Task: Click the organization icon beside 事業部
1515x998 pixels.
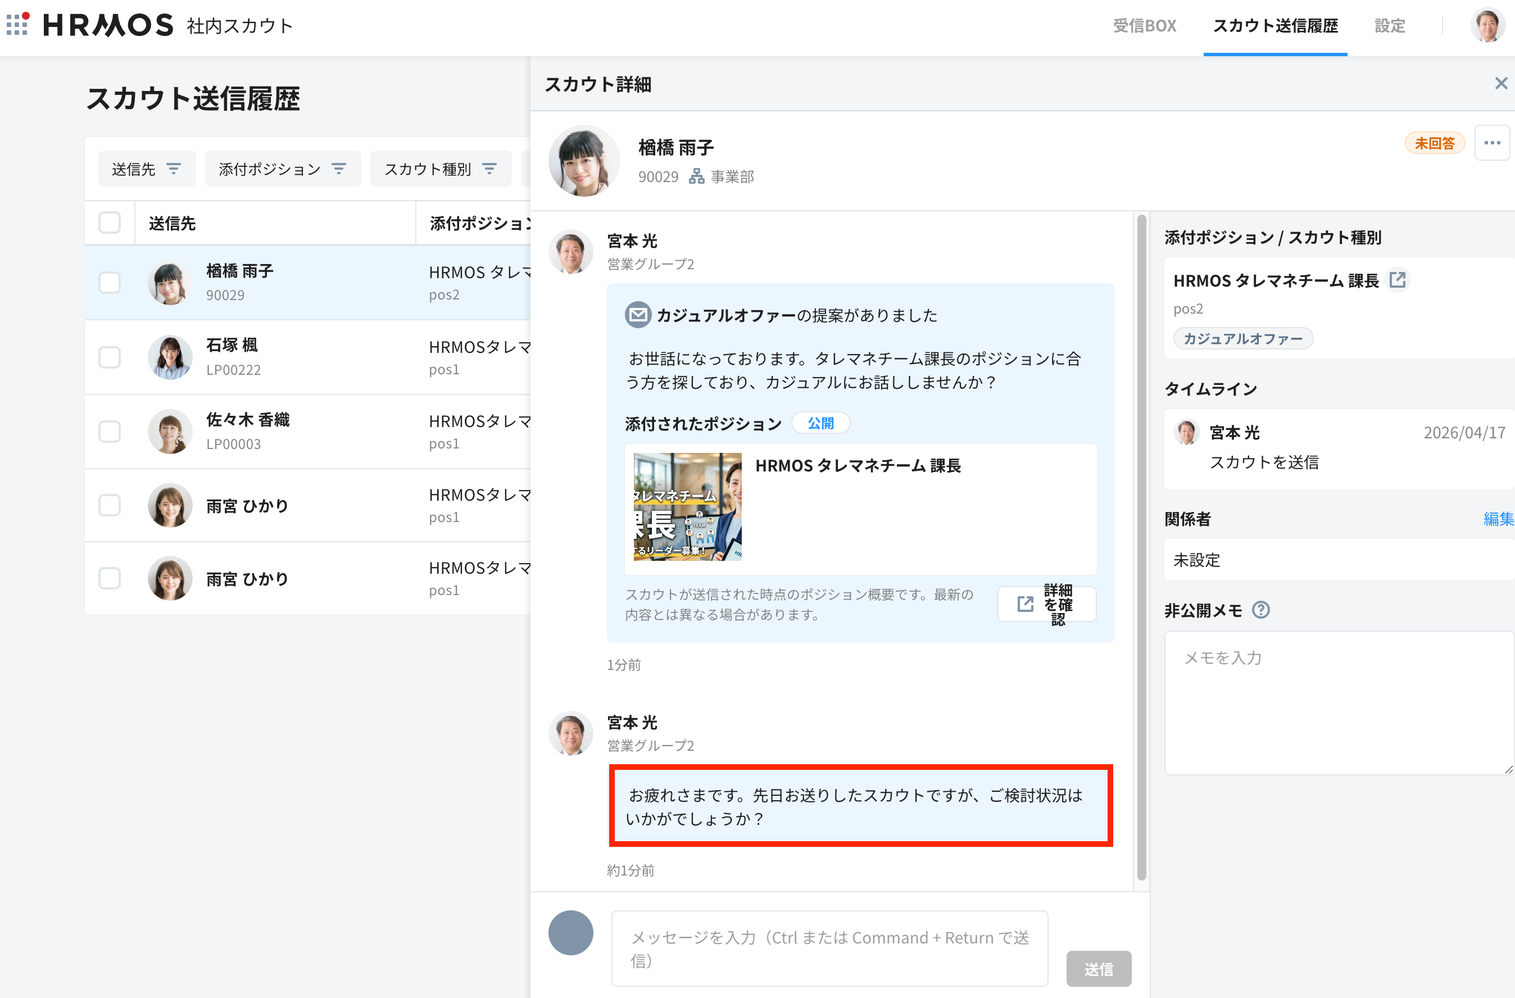Action: pos(696,176)
